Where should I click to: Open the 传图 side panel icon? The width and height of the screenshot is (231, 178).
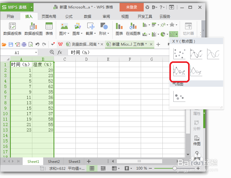[197, 141]
